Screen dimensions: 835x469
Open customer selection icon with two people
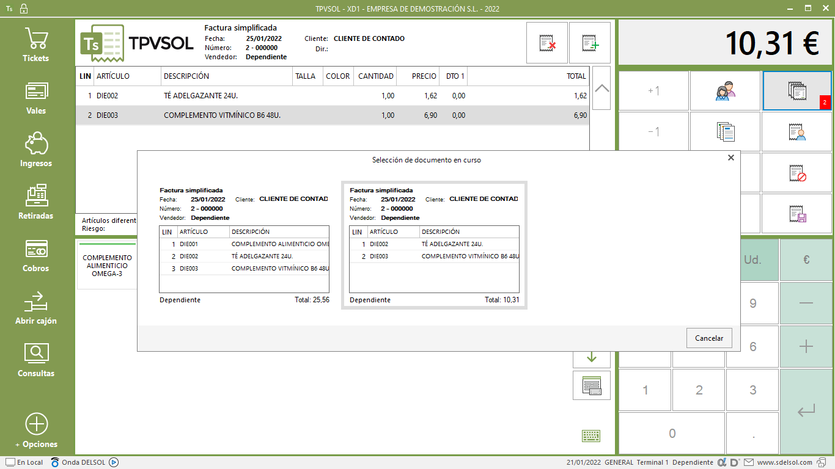[726, 91]
